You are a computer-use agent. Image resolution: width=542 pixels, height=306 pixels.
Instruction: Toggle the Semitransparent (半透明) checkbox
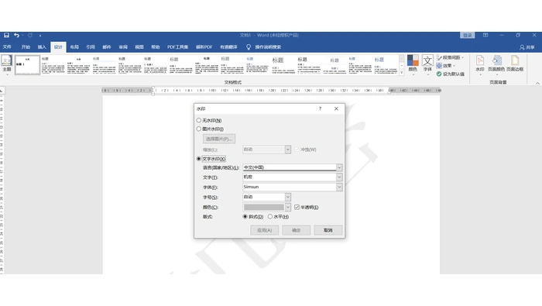tap(297, 207)
